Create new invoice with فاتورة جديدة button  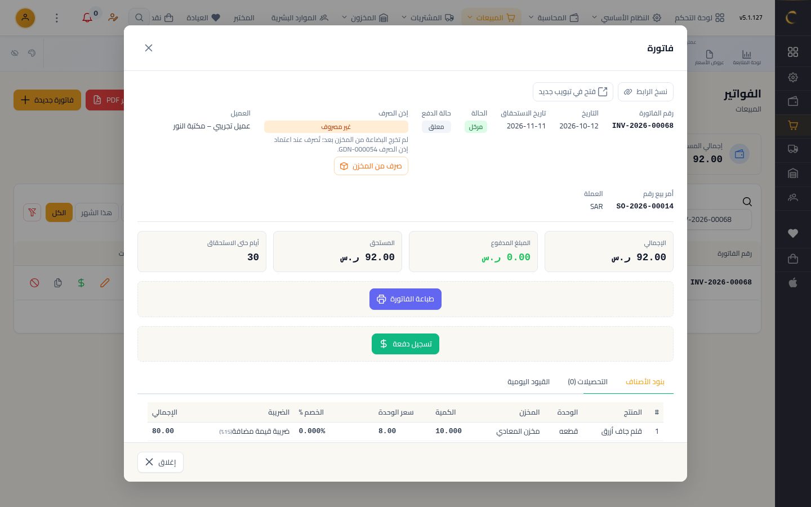(47, 100)
